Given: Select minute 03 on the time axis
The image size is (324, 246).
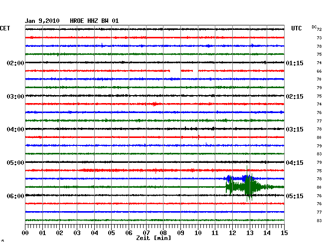Looking at the screenshot, I should [x=77, y=233].
